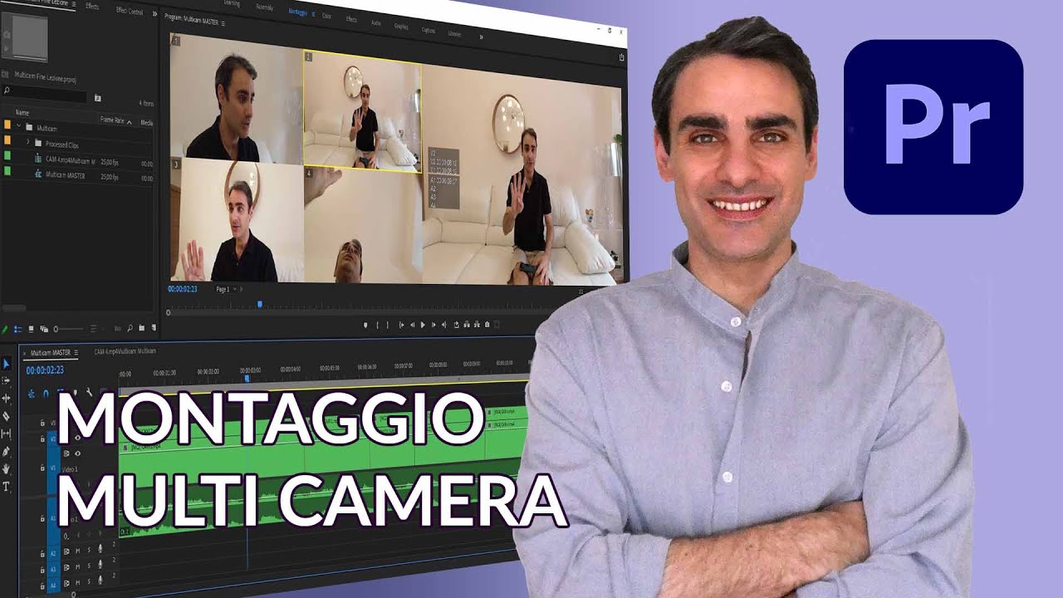This screenshot has width=1063, height=598.
Task: Click search bin icon beside search field
Action: pyautogui.click(x=98, y=98)
